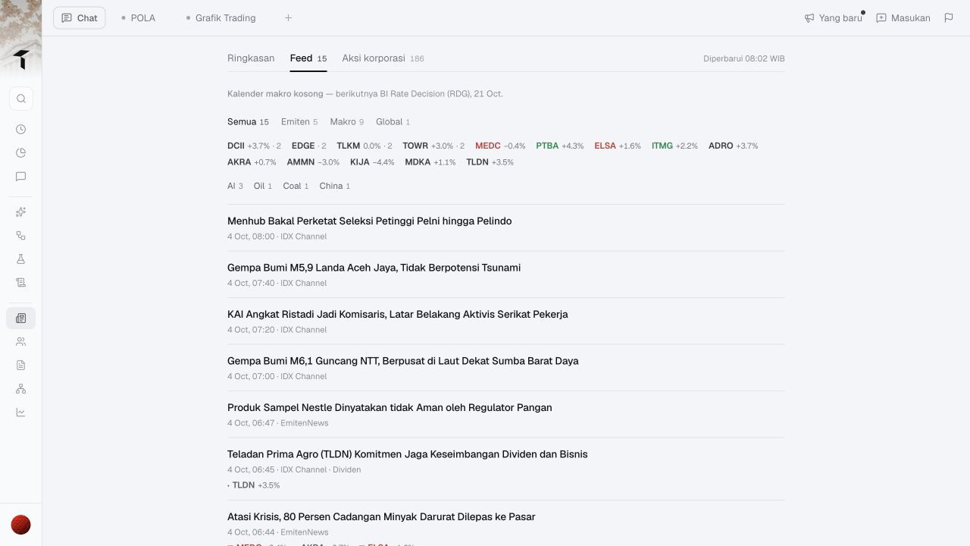Image resolution: width=970 pixels, height=546 pixels.
Task: Click the red user avatar
Action: 21,525
